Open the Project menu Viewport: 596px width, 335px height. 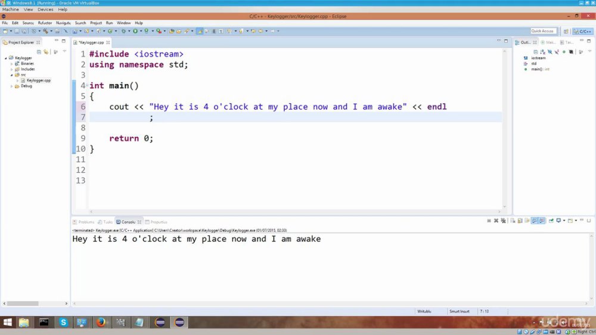(x=96, y=23)
